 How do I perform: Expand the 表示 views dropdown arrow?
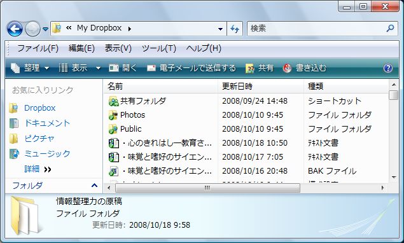(98, 68)
